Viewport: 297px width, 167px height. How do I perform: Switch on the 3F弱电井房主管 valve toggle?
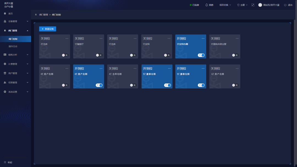tap(235, 55)
